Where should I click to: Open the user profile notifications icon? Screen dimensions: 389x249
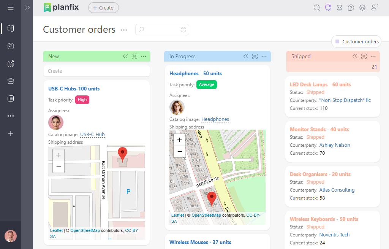pos(374,7)
